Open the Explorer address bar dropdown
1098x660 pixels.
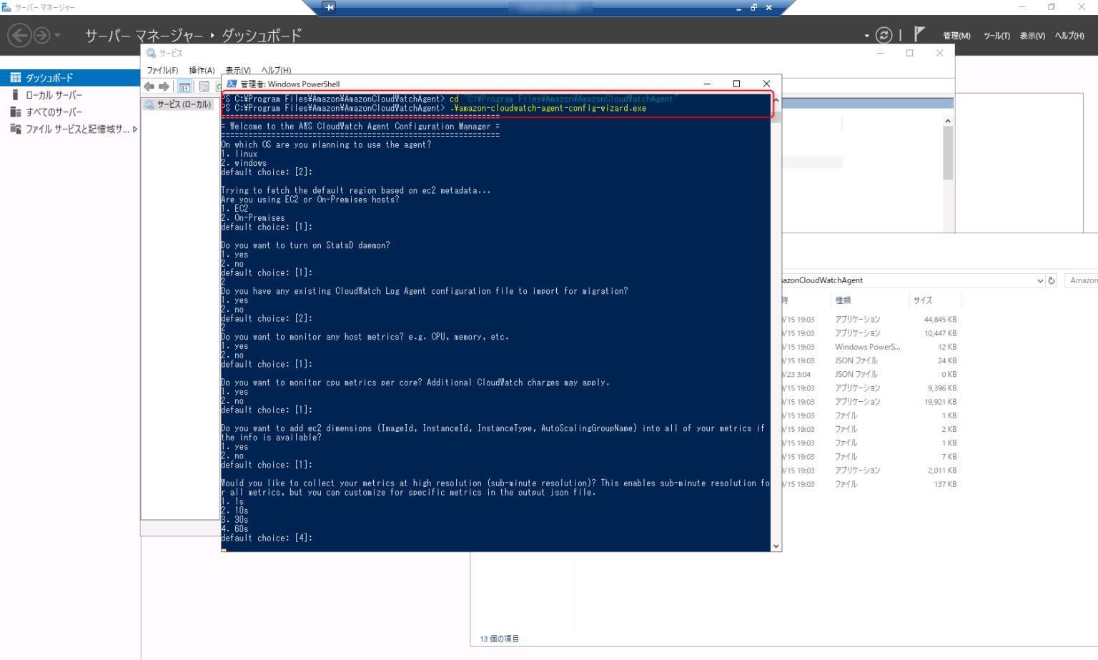pos(1041,280)
